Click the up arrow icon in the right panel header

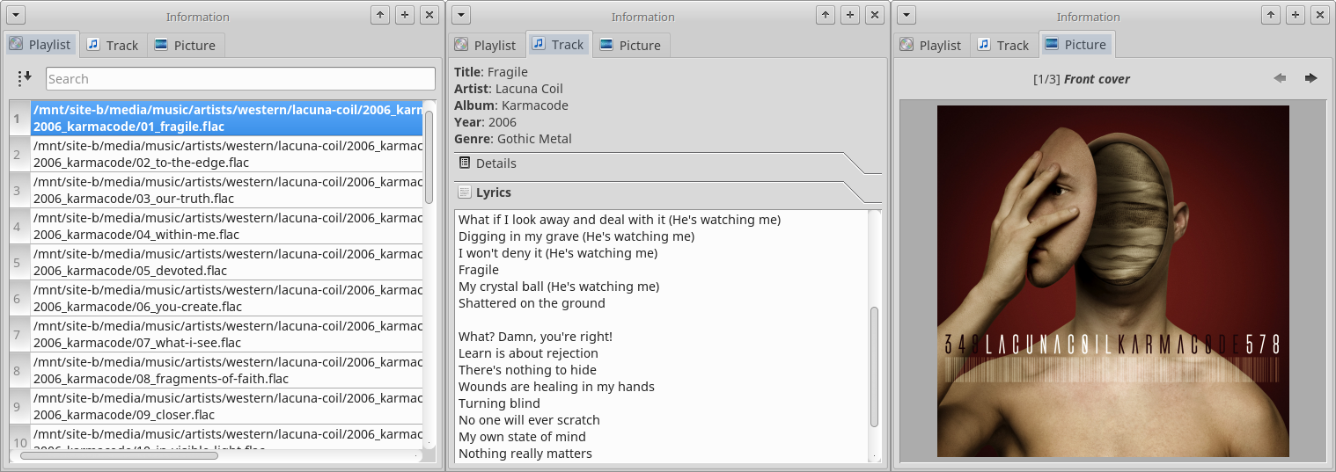tap(1270, 15)
